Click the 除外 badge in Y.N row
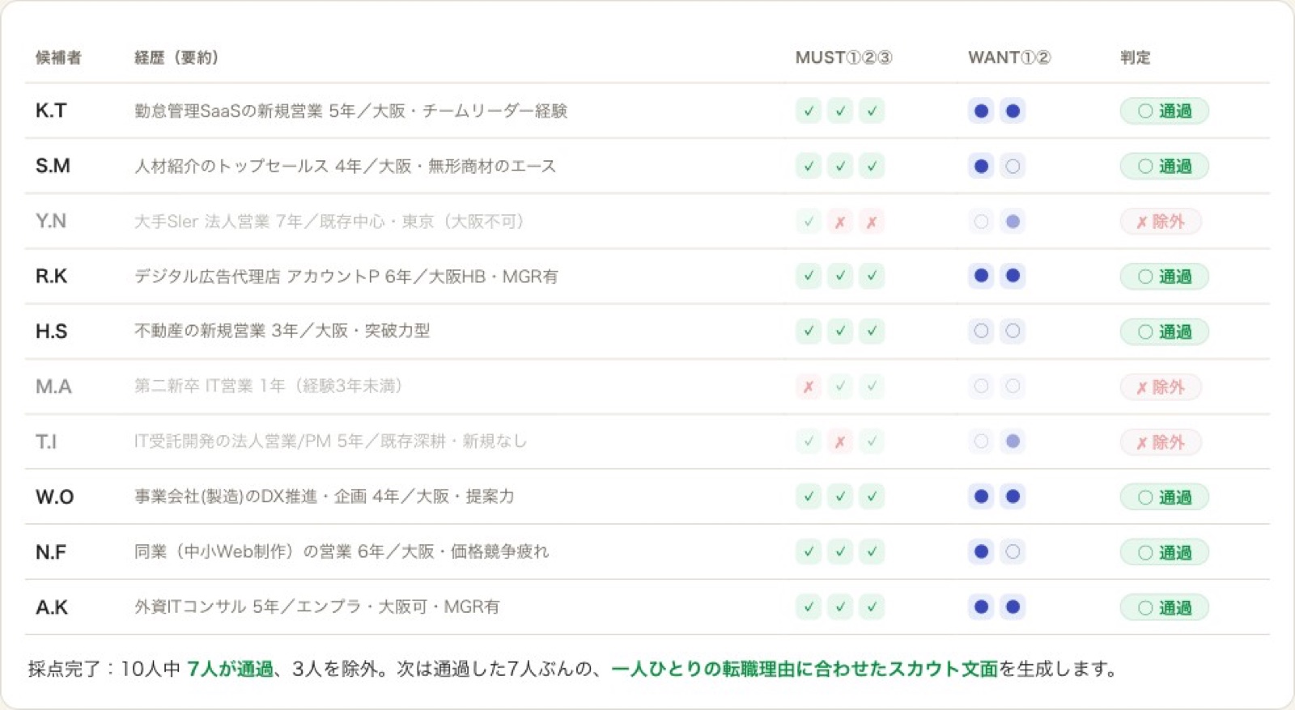Viewport: 1295px width, 710px height. (x=1160, y=222)
